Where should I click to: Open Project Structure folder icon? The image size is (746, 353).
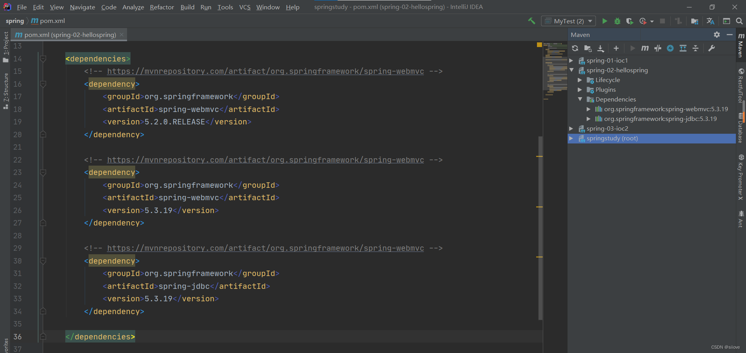695,21
